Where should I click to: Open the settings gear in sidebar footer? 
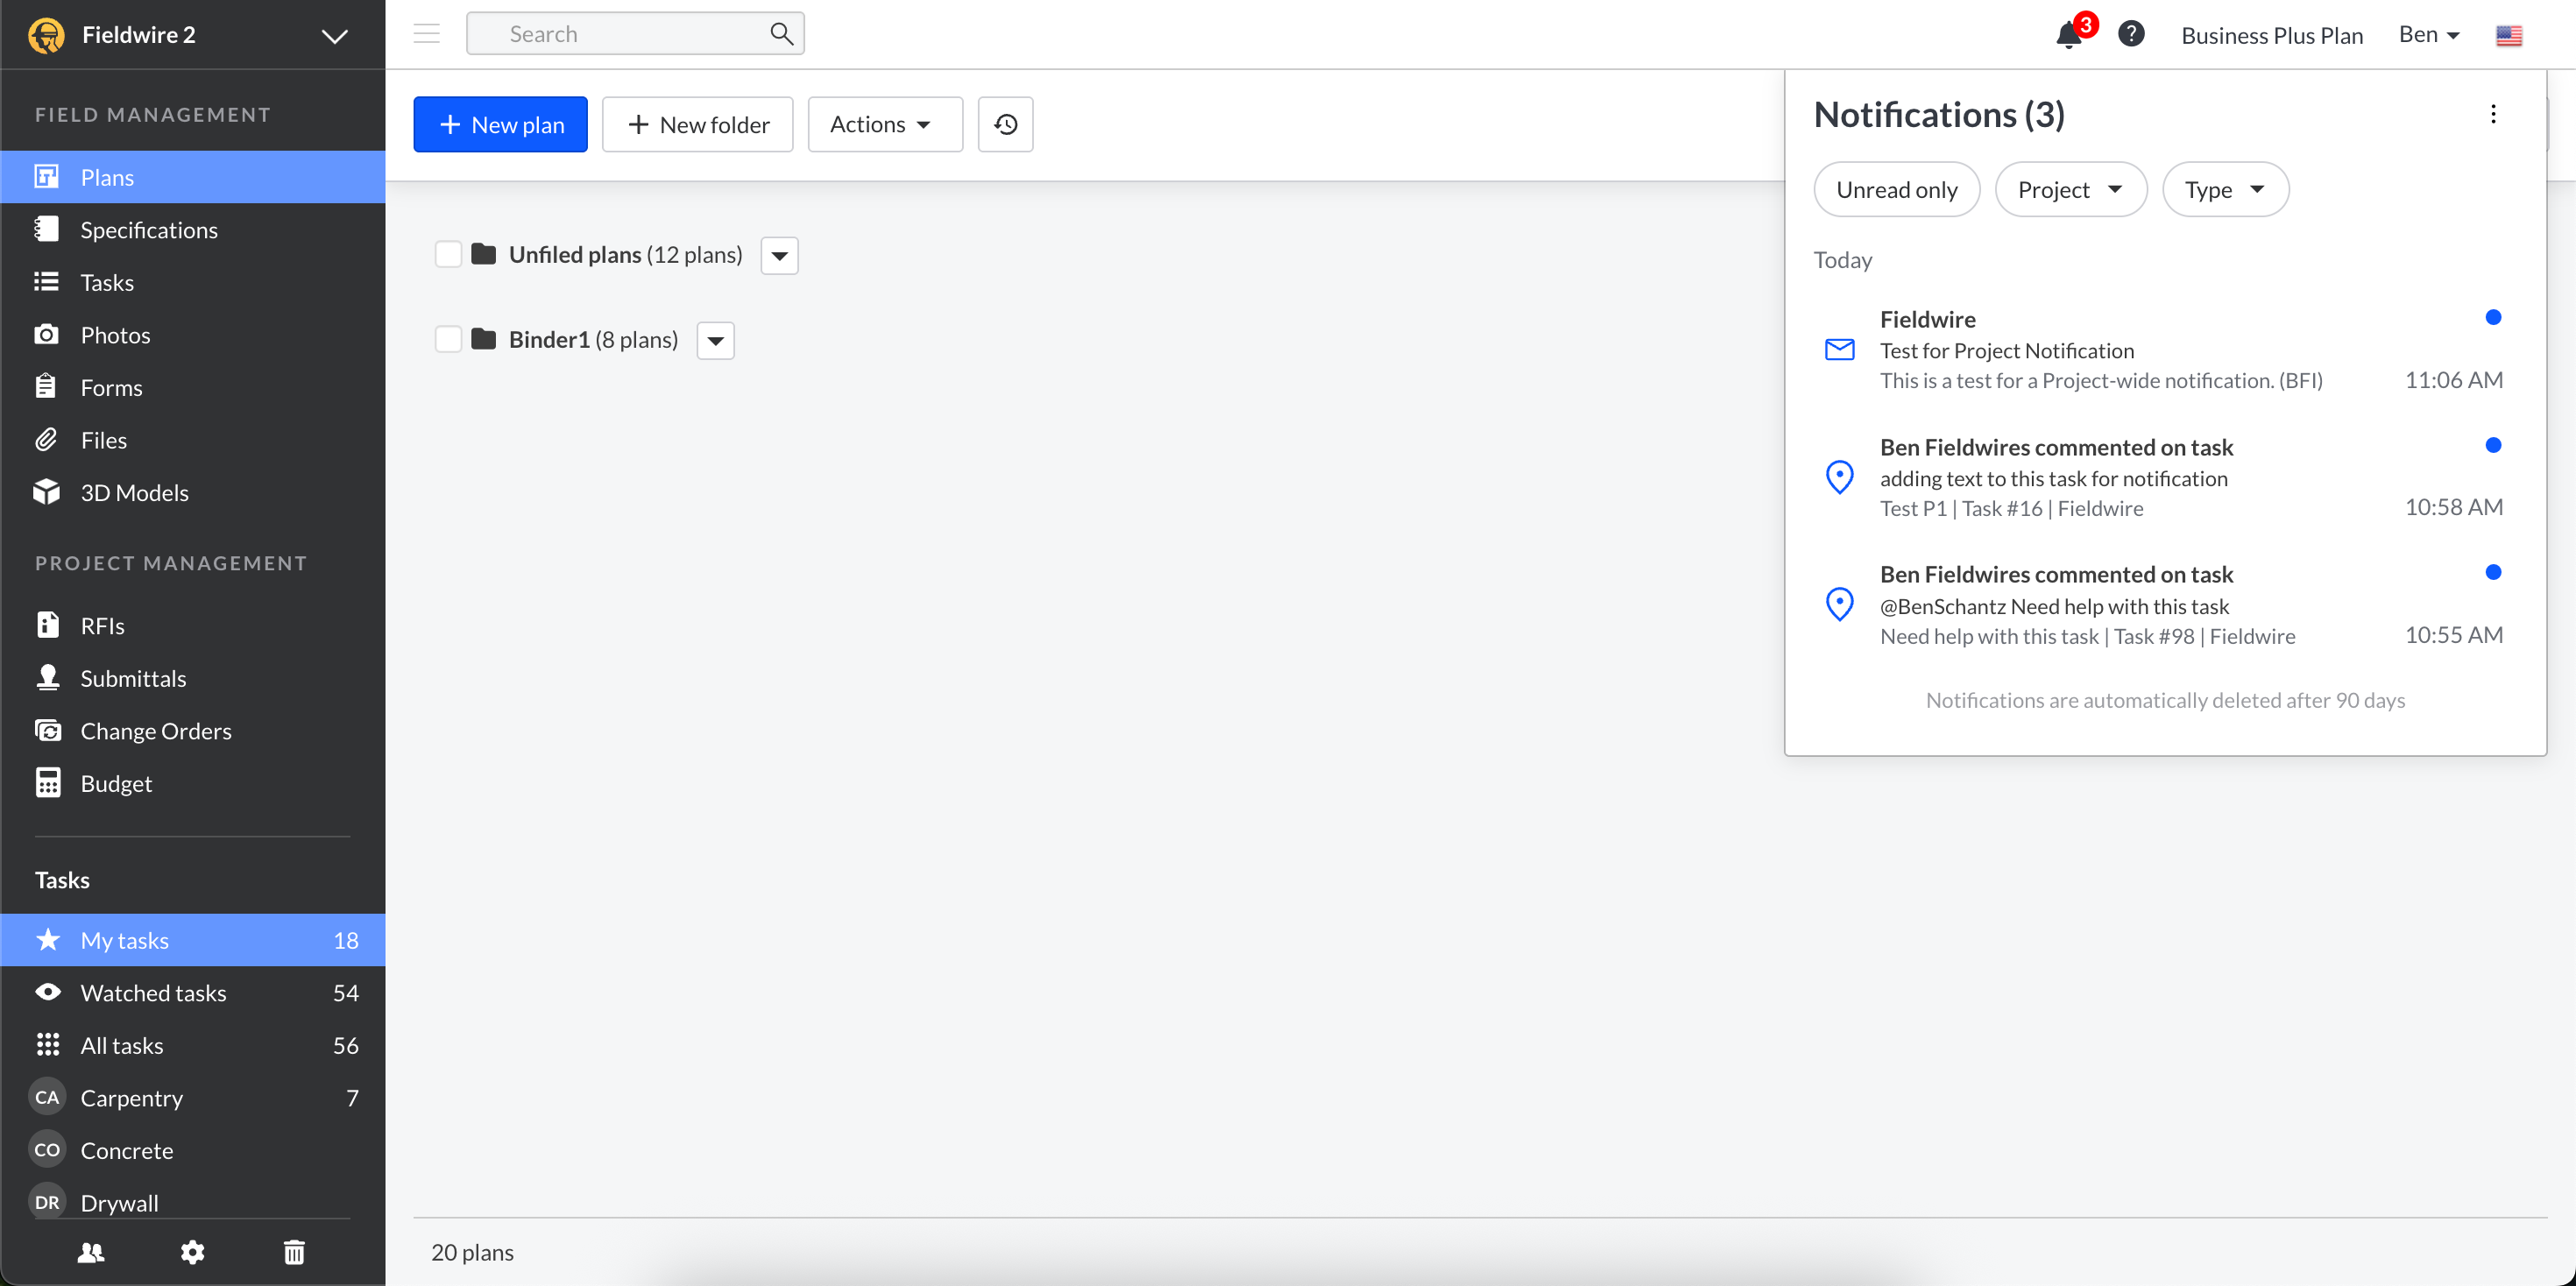point(192,1252)
